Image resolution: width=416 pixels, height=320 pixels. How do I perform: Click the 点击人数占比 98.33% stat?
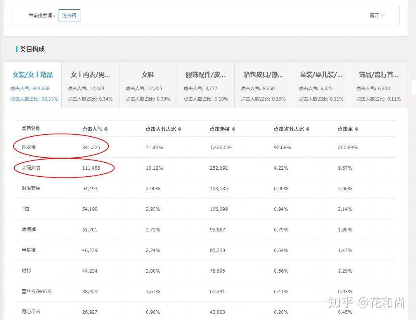click(34, 99)
